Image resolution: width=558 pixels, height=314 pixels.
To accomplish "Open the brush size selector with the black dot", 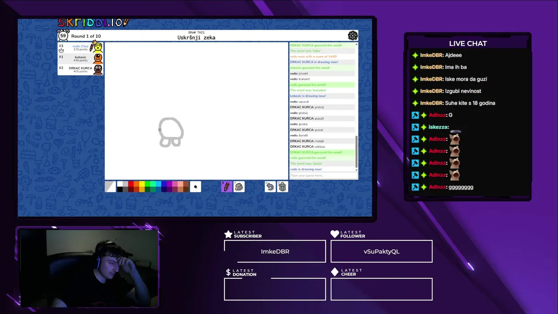I will 195,187.
